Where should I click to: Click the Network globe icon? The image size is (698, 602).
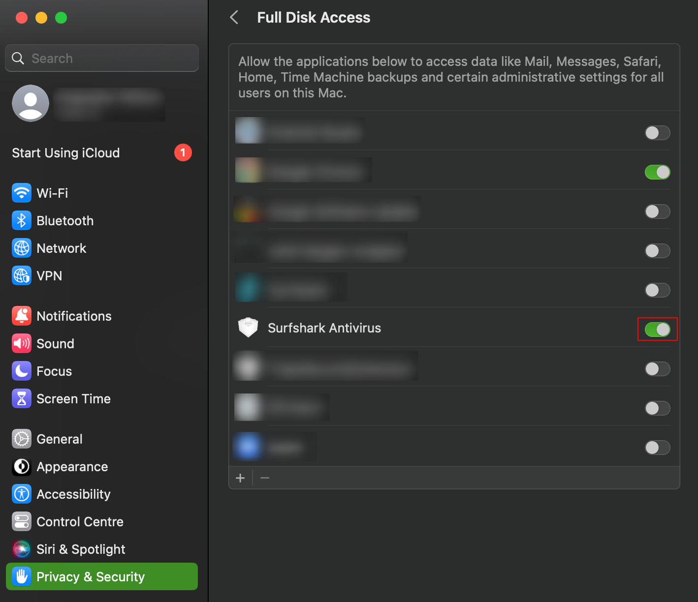22,248
